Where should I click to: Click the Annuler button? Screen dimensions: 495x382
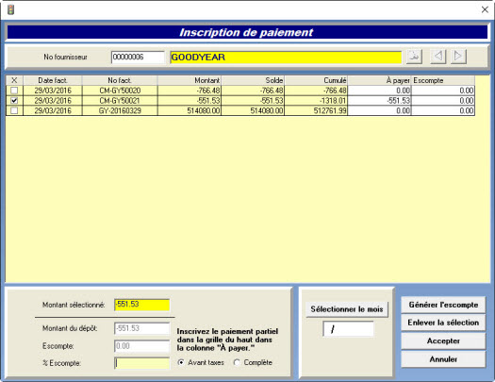point(443,359)
